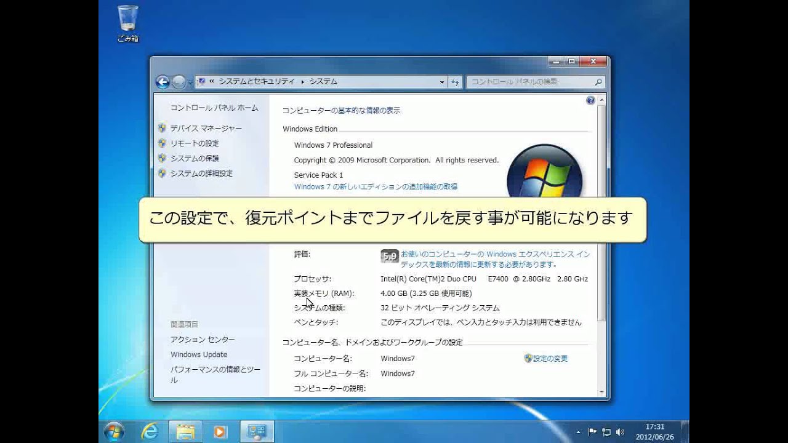Click the scrollbar down arrow

pos(602,391)
